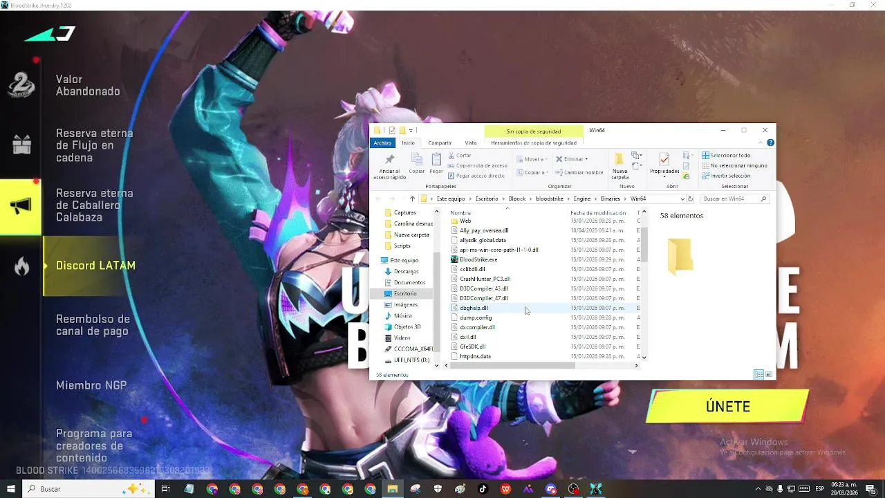Click Anclar al acceso rápido pin icon
The image size is (885, 498).
pyautogui.click(x=389, y=160)
